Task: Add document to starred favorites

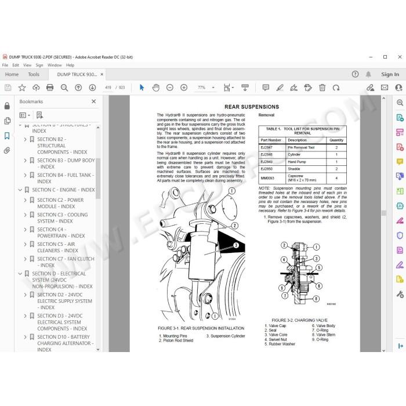Action: [22, 88]
